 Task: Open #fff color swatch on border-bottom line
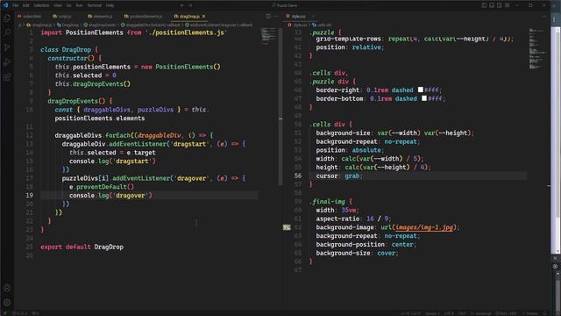[x=424, y=98]
